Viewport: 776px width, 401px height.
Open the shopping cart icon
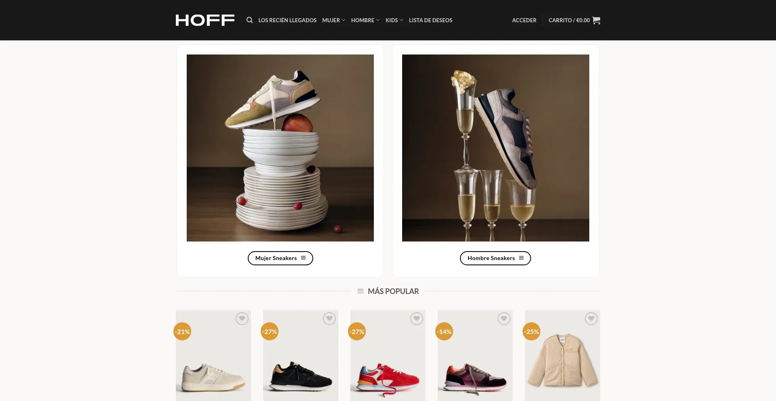tap(596, 20)
